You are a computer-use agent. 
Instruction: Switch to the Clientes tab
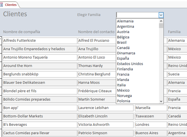tap(11, 5)
